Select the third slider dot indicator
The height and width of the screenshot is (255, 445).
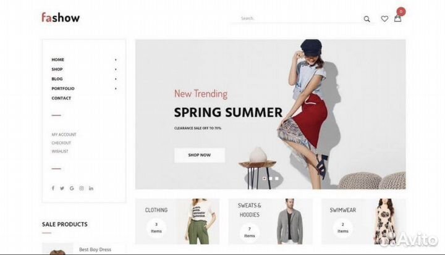[277, 178]
